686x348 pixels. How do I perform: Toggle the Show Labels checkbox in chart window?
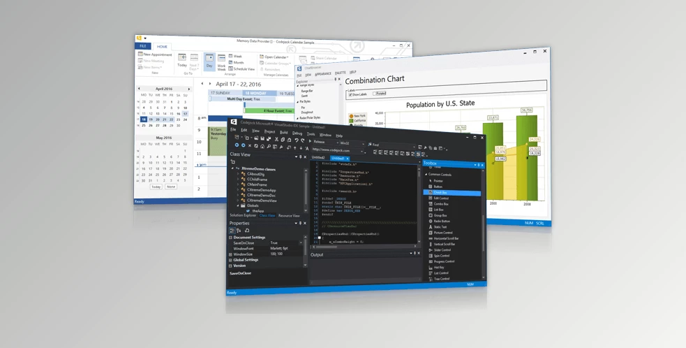[x=350, y=94]
